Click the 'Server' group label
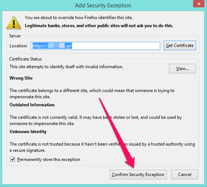207x187 pixels. 15,36
